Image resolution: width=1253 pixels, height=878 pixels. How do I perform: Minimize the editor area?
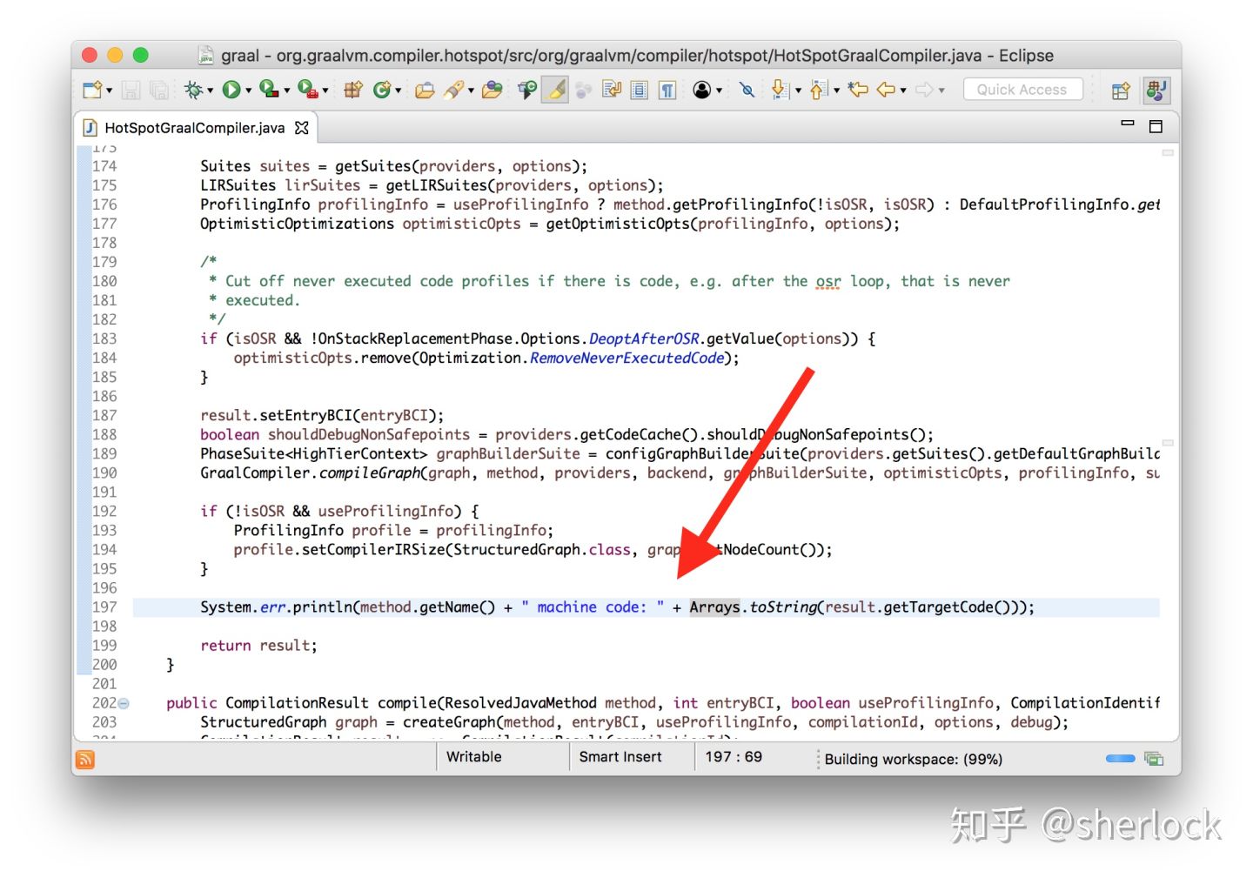1128,124
